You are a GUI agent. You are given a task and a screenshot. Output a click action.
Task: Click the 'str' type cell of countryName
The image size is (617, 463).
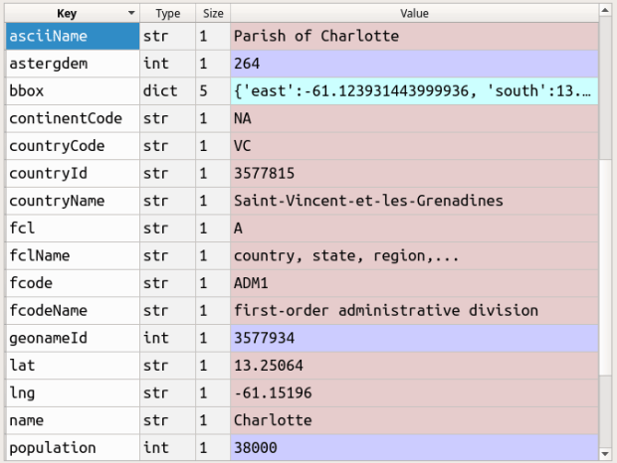167,201
